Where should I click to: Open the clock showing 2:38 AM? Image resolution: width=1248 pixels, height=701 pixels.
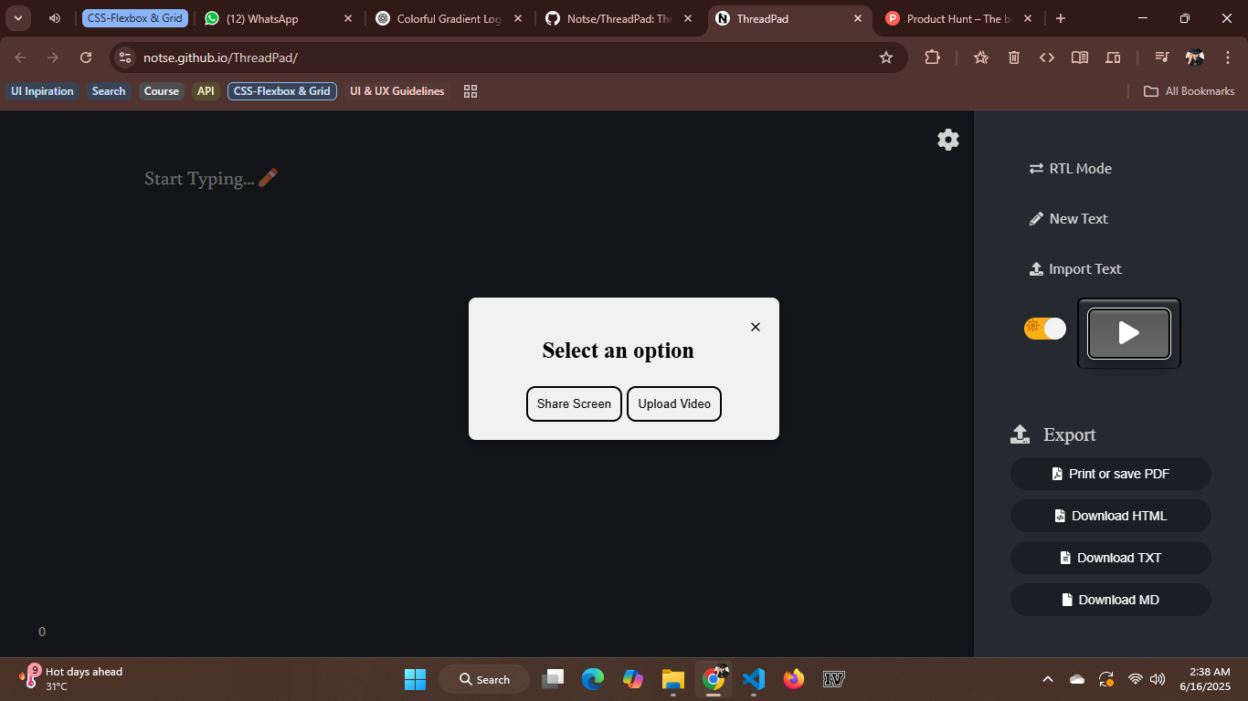pos(1205,679)
